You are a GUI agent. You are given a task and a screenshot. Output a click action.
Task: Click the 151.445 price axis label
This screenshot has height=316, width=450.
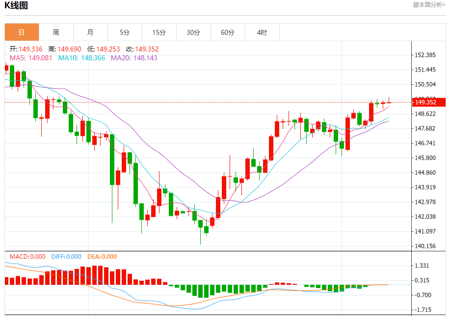pos(425,70)
